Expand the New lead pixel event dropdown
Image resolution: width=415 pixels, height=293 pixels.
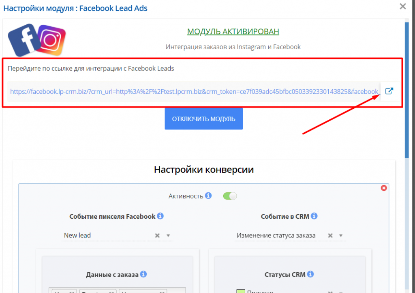(168, 235)
